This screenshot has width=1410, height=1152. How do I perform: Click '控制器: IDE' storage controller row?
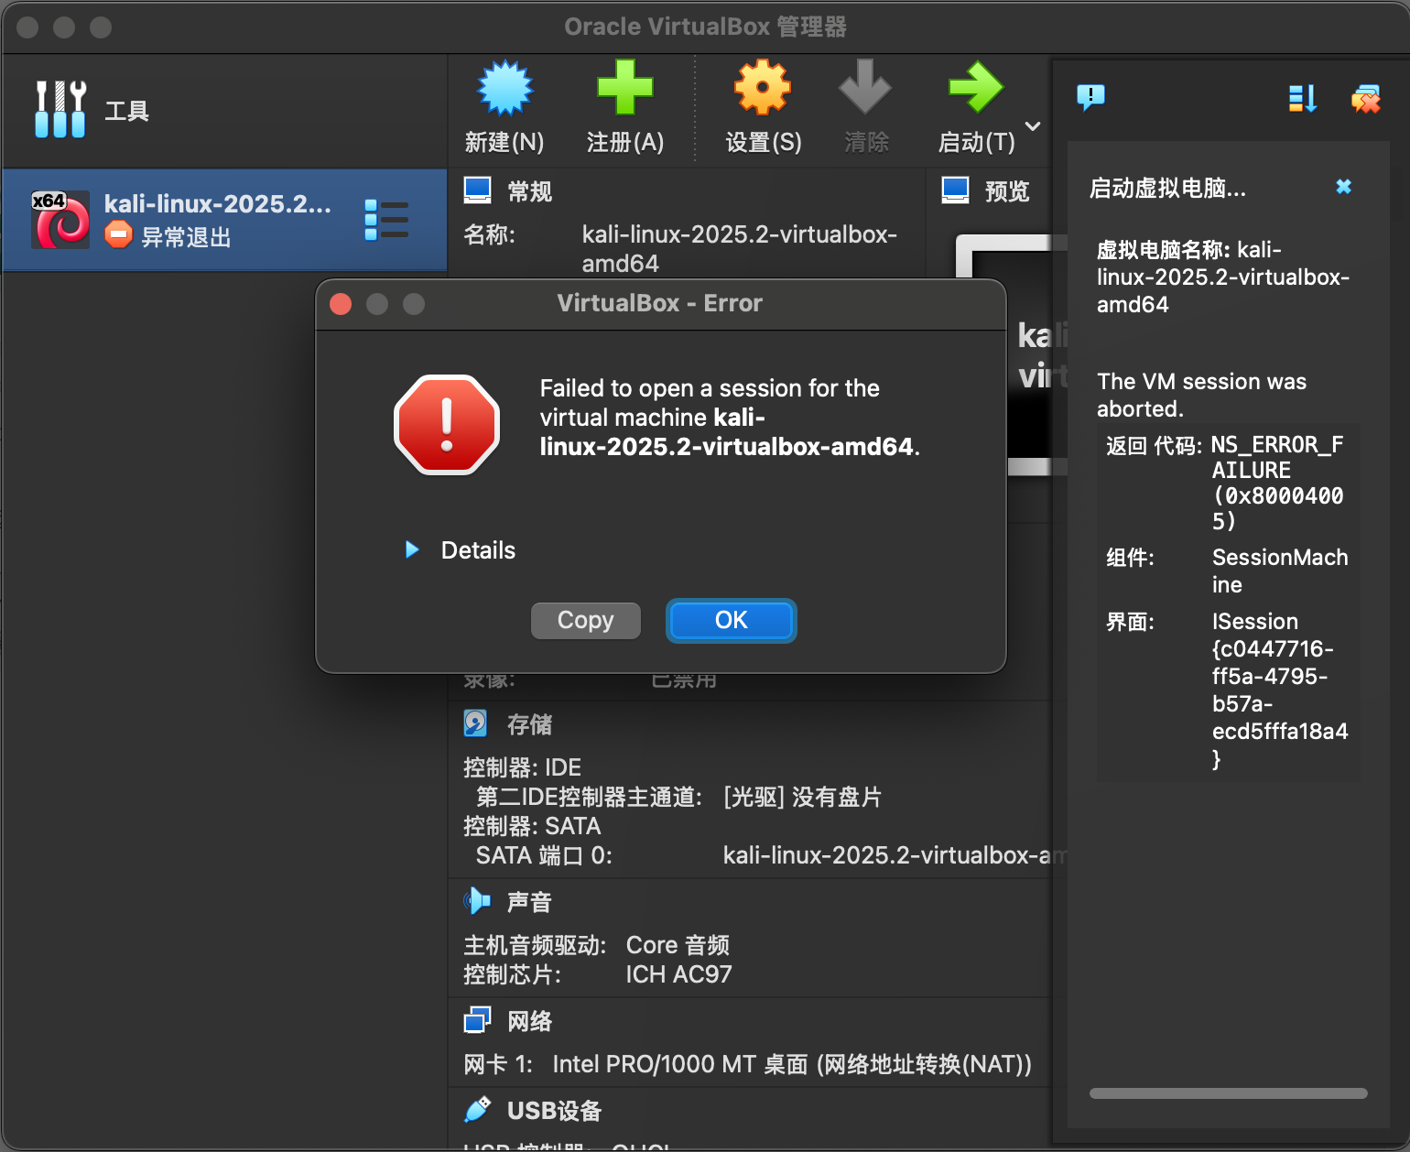(522, 767)
